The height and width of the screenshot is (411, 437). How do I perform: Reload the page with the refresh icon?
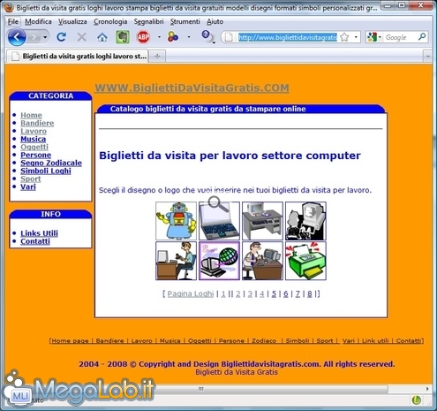coord(61,37)
